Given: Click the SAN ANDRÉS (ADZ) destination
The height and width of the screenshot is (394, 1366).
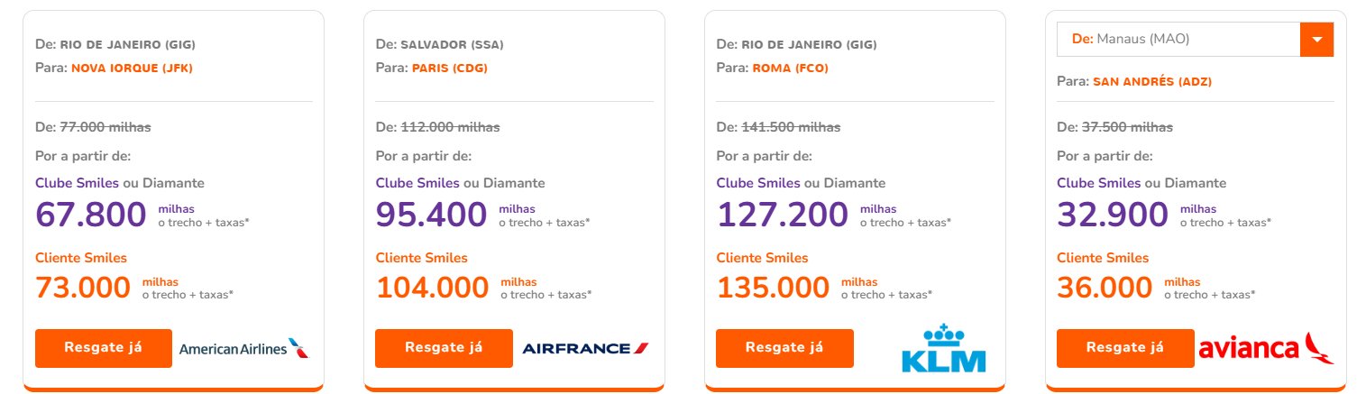Looking at the screenshot, I should click(1152, 81).
